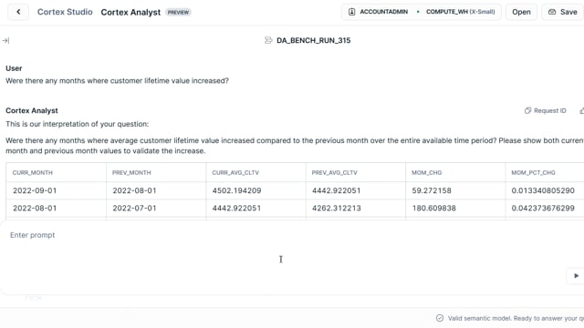Viewport: 584px width, 328px height.
Task: Open Cortex Studio breadcrumb link
Action: point(65,12)
